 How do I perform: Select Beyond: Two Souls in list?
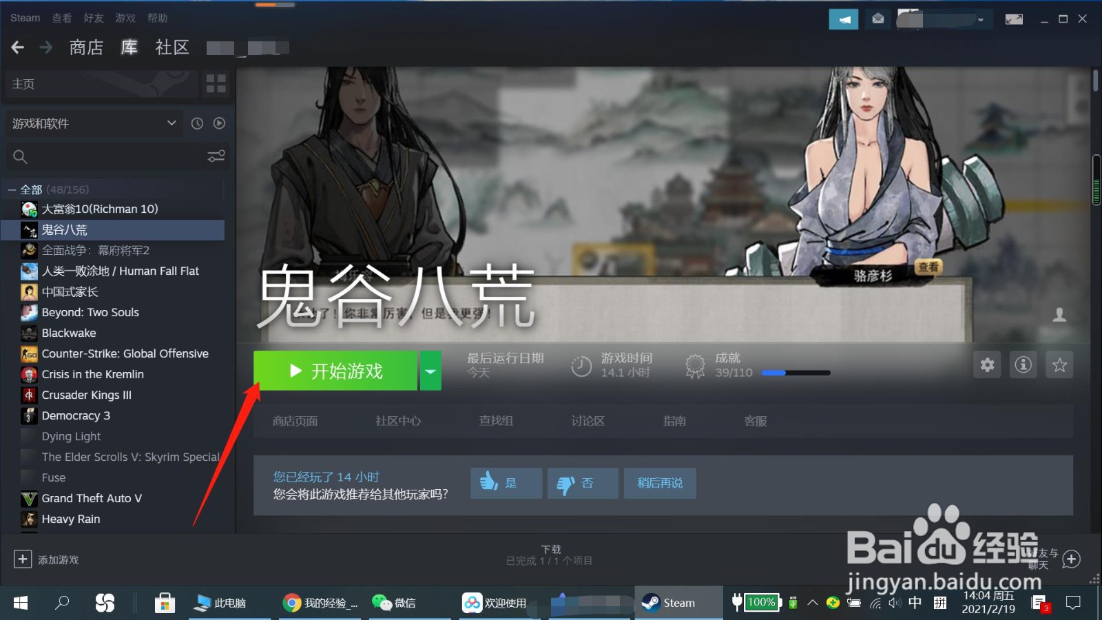[x=90, y=312]
